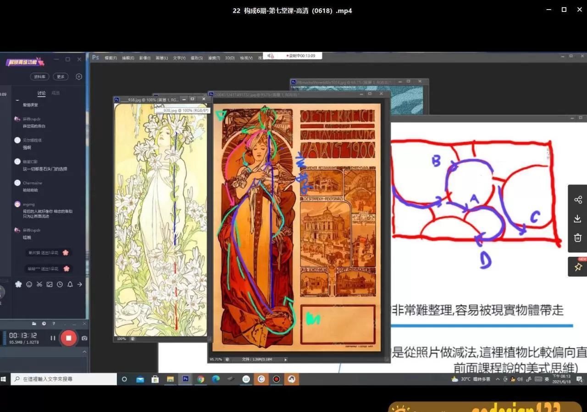The width and height of the screenshot is (587, 412).
Task: Stop the recording with the red button
Action: click(x=69, y=338)
